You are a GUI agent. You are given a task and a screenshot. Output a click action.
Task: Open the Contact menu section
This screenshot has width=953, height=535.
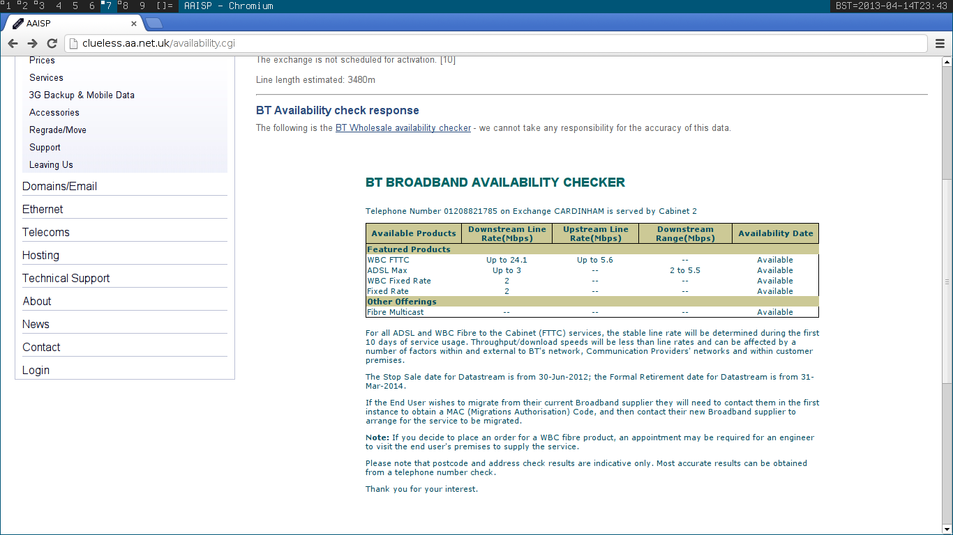(41, 348)
